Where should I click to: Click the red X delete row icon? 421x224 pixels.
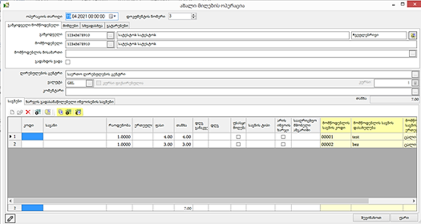[x=27, y=112]
